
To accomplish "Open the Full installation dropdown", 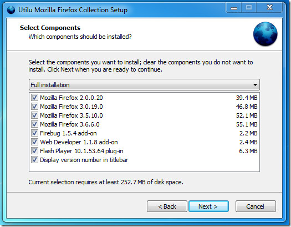I will [144, 85].
